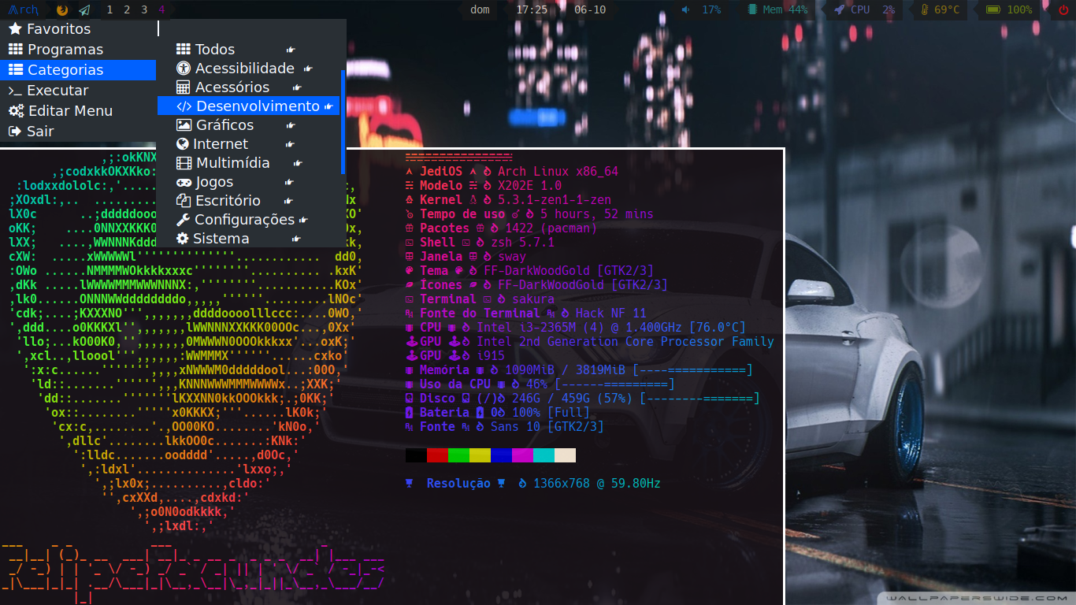Open the Arch launcher in the top bar

click(24, 9)
